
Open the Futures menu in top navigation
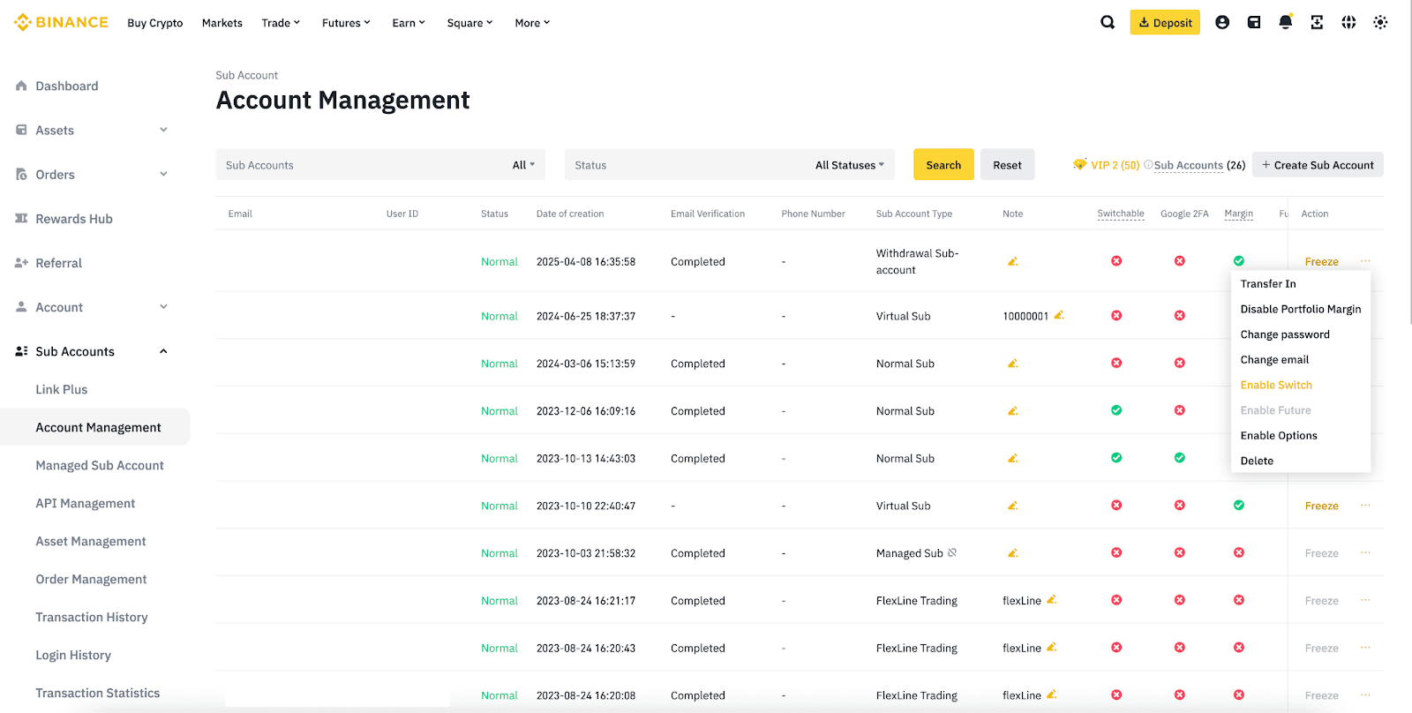coord(346,23)
